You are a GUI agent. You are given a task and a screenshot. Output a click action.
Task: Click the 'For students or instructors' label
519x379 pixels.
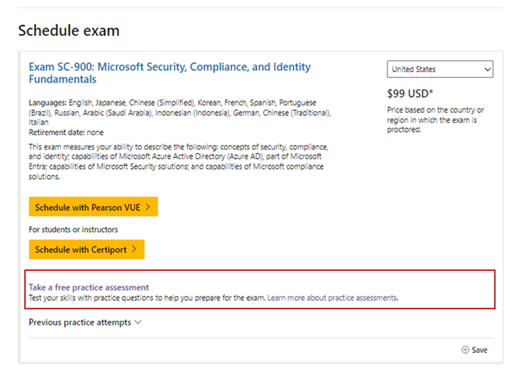[73, 229]
